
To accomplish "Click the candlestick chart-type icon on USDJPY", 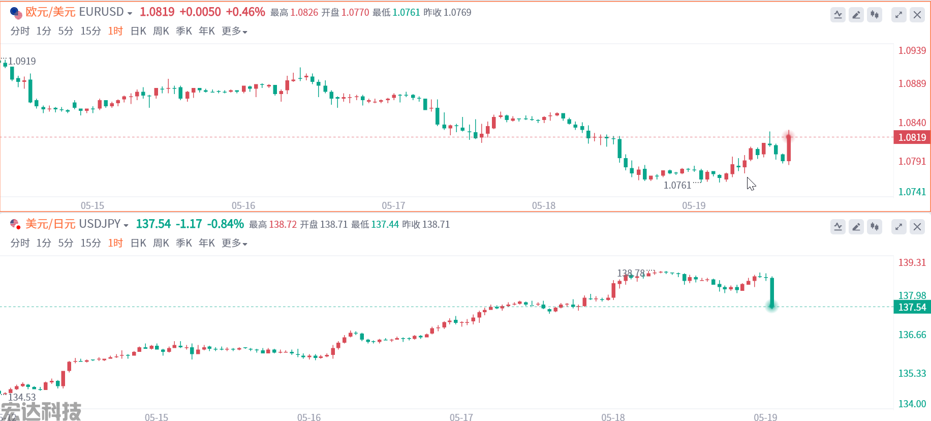I will click(875, 227).
